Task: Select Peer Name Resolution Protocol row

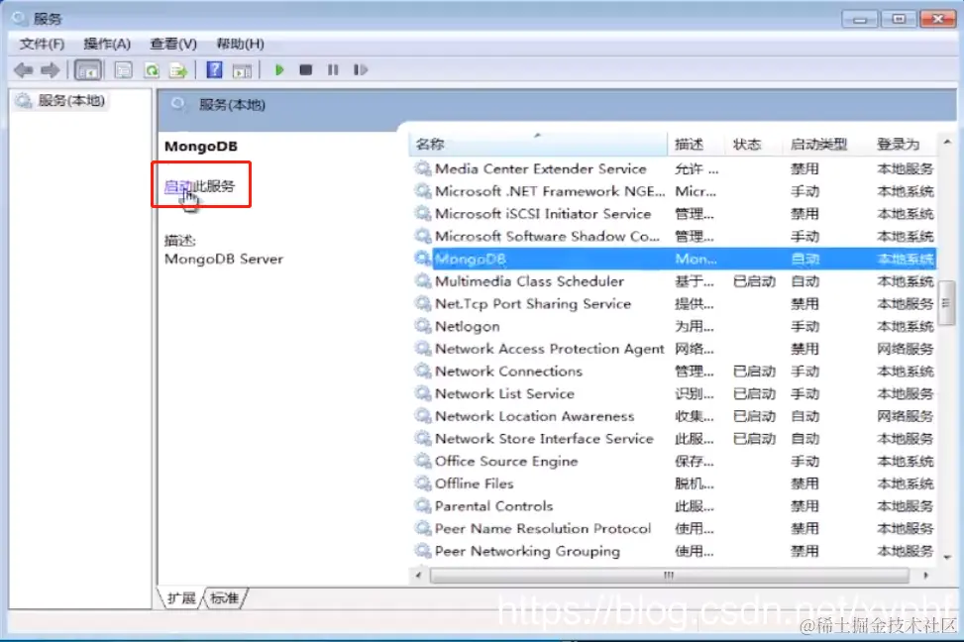Action: 674,529
